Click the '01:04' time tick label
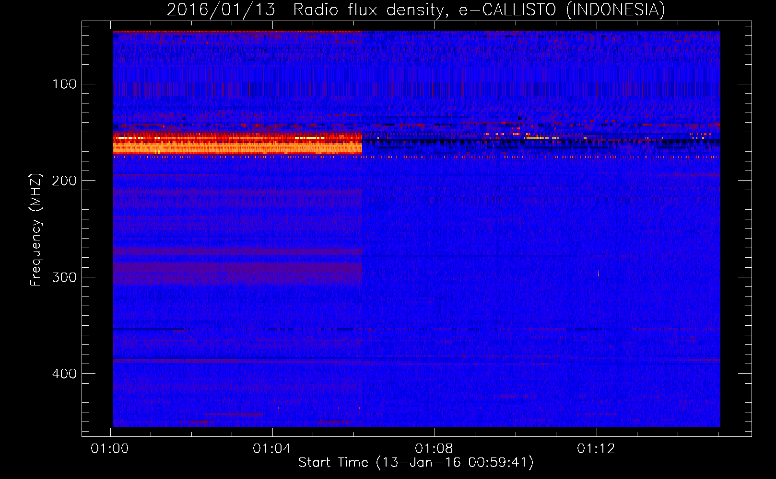Viewport: 776px width, 479px height. pyautogui.click(x=272, y=448)
